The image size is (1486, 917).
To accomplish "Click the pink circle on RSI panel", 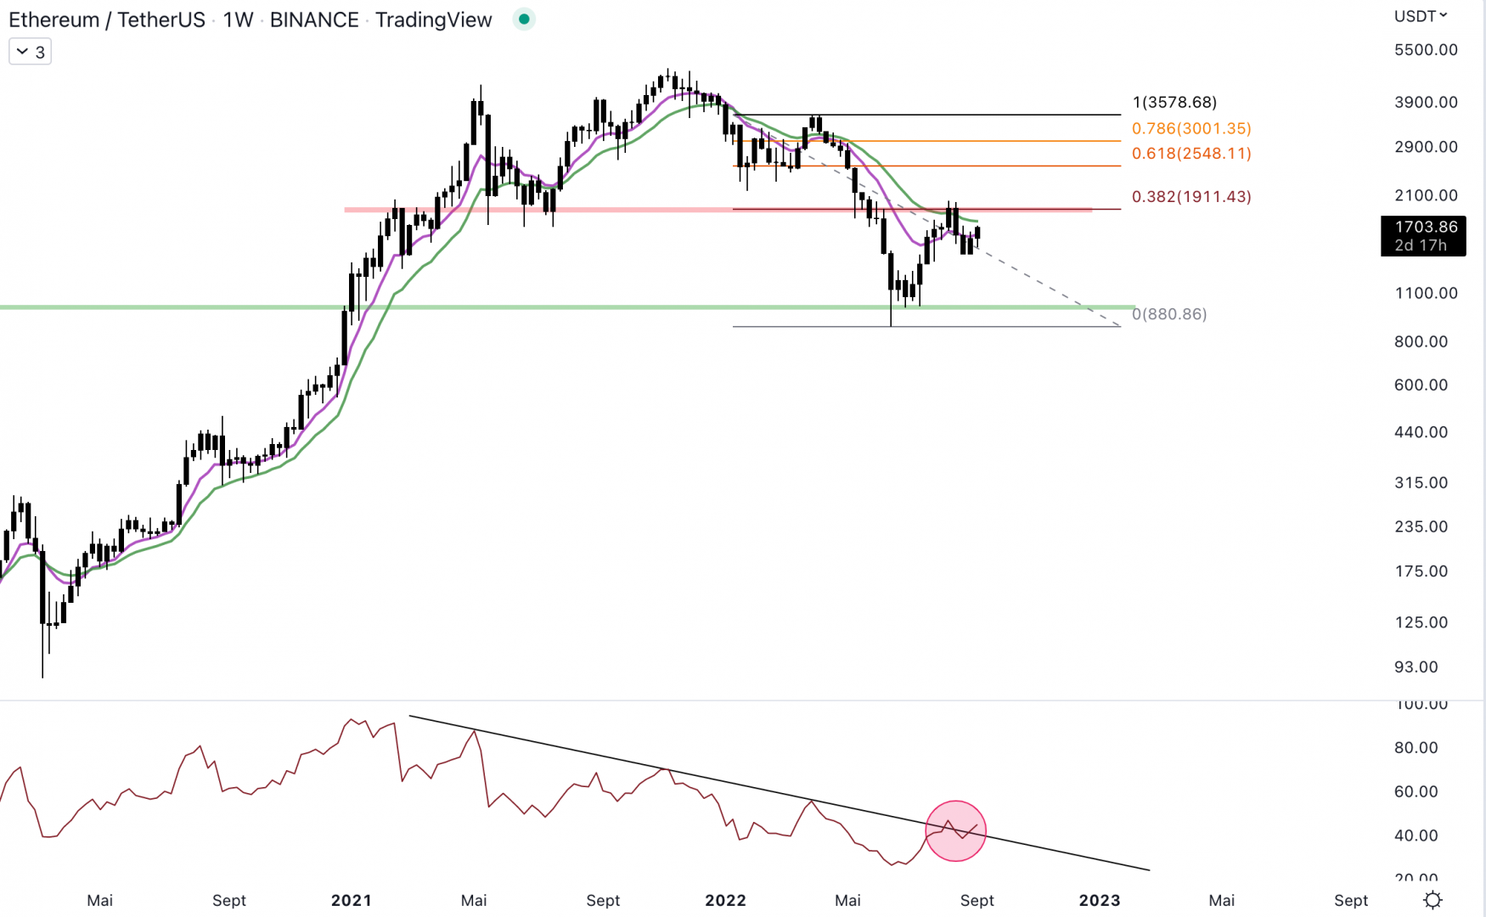I will pyautogui.click(x=955, y=830).
